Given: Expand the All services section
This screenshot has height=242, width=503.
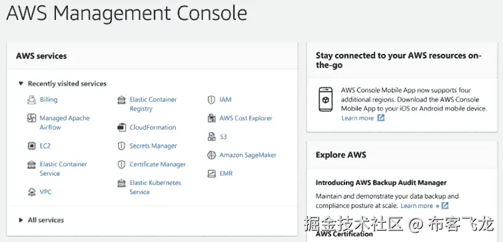Looking at the screenshot, I should coord(21,220).
